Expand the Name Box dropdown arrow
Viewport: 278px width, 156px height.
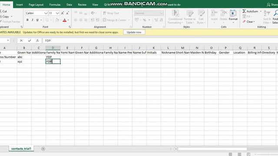tap(8, 40)
